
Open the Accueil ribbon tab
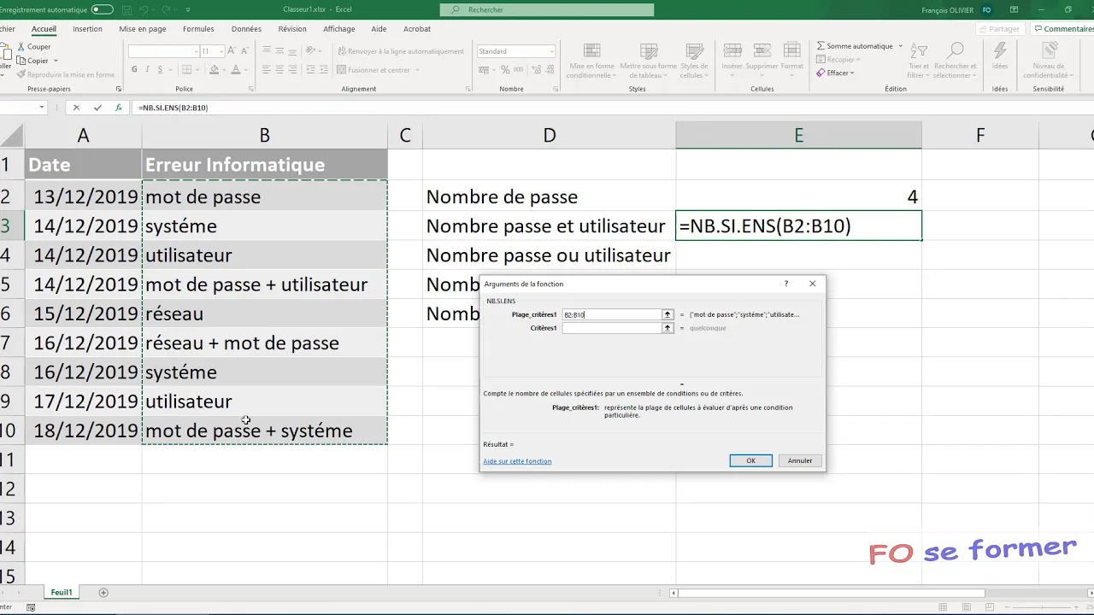[x=44, y=29]
